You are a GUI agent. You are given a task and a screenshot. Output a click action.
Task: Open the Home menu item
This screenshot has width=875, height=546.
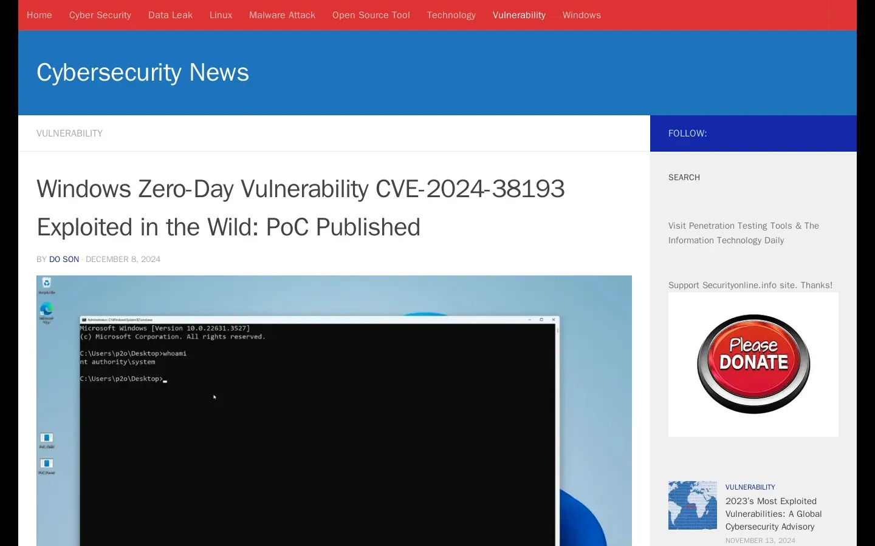coord(39,15)
